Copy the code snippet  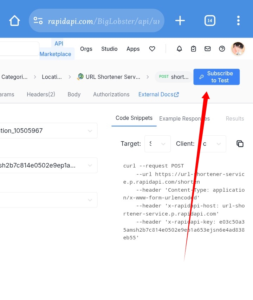[240, 144]
